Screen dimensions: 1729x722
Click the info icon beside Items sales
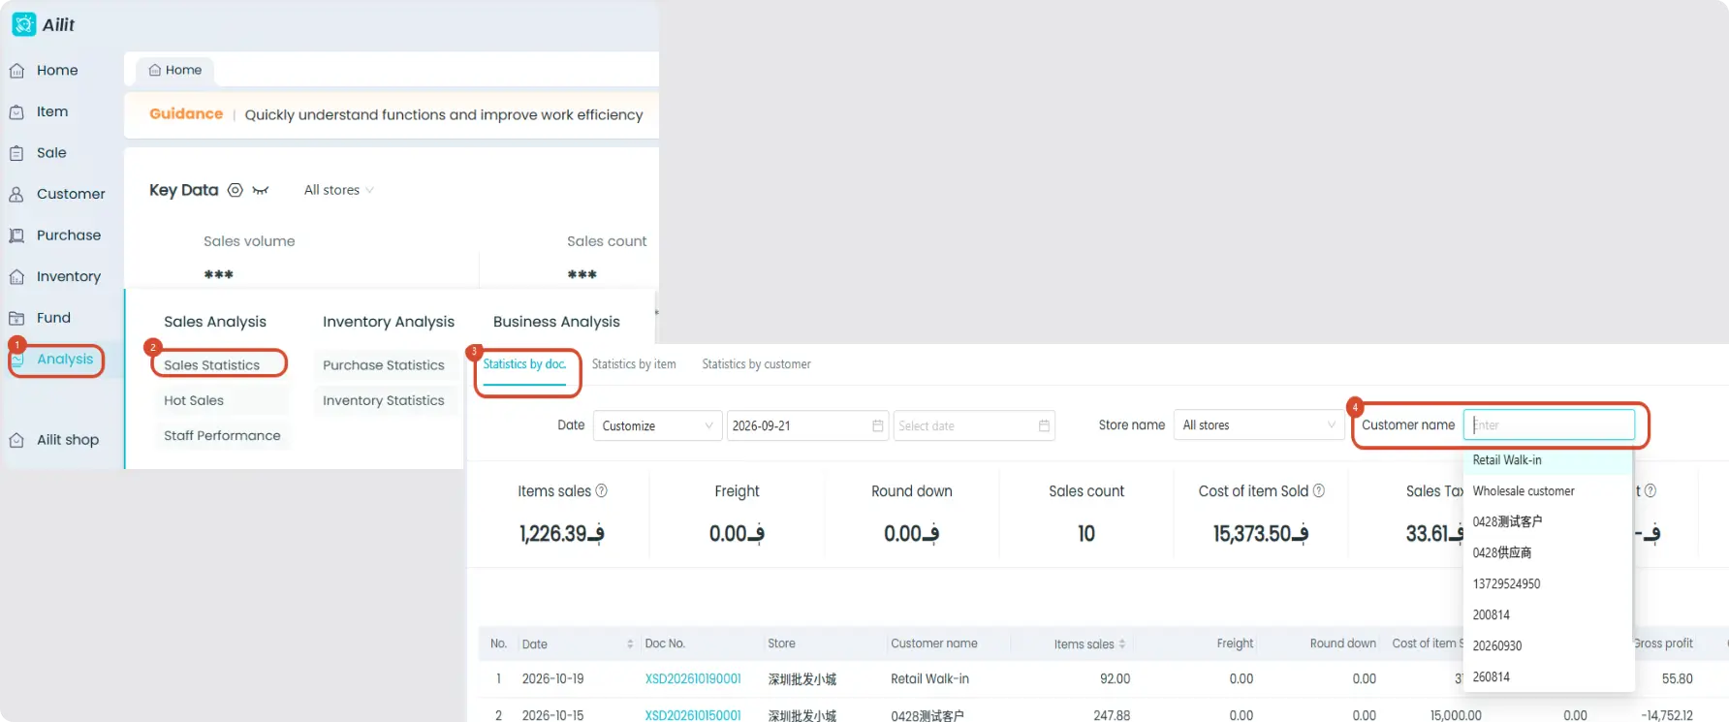[602, 491]
